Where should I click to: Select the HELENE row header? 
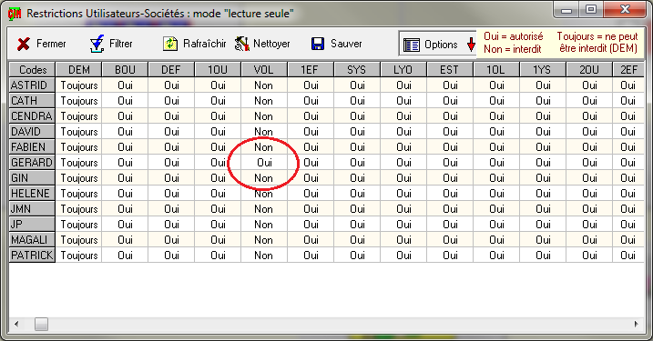(32, 194)
